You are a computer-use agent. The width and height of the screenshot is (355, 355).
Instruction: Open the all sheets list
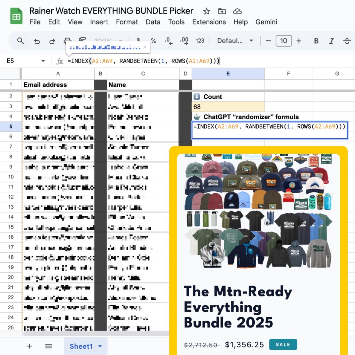coord(48,346)
